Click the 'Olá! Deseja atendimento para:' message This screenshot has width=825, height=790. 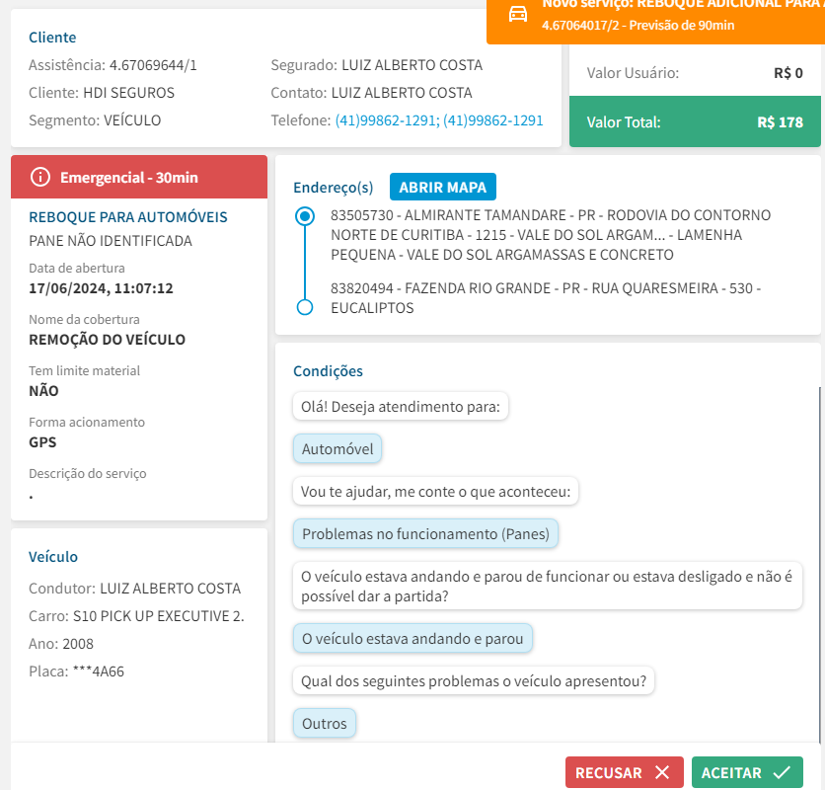(401, 407)
